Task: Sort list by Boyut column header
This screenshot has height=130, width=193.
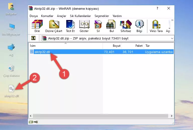Action: pos(112,46)
